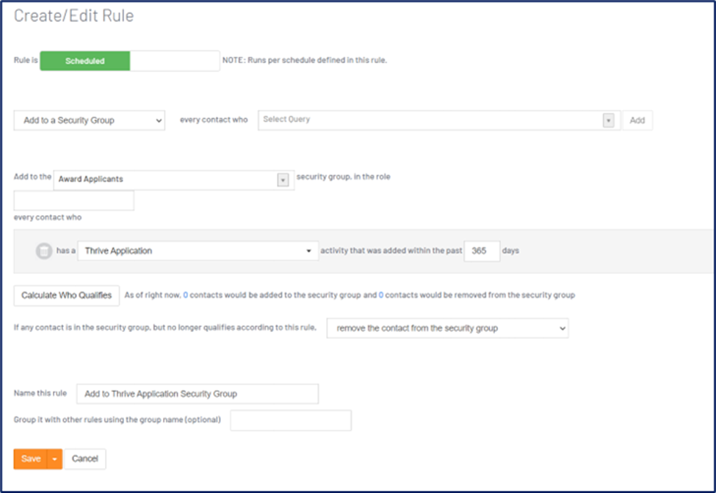Open the 0 contacts to be removed link

(381, 295)
